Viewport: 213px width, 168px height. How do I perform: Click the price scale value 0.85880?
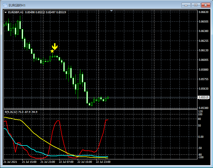click(203, 69)
